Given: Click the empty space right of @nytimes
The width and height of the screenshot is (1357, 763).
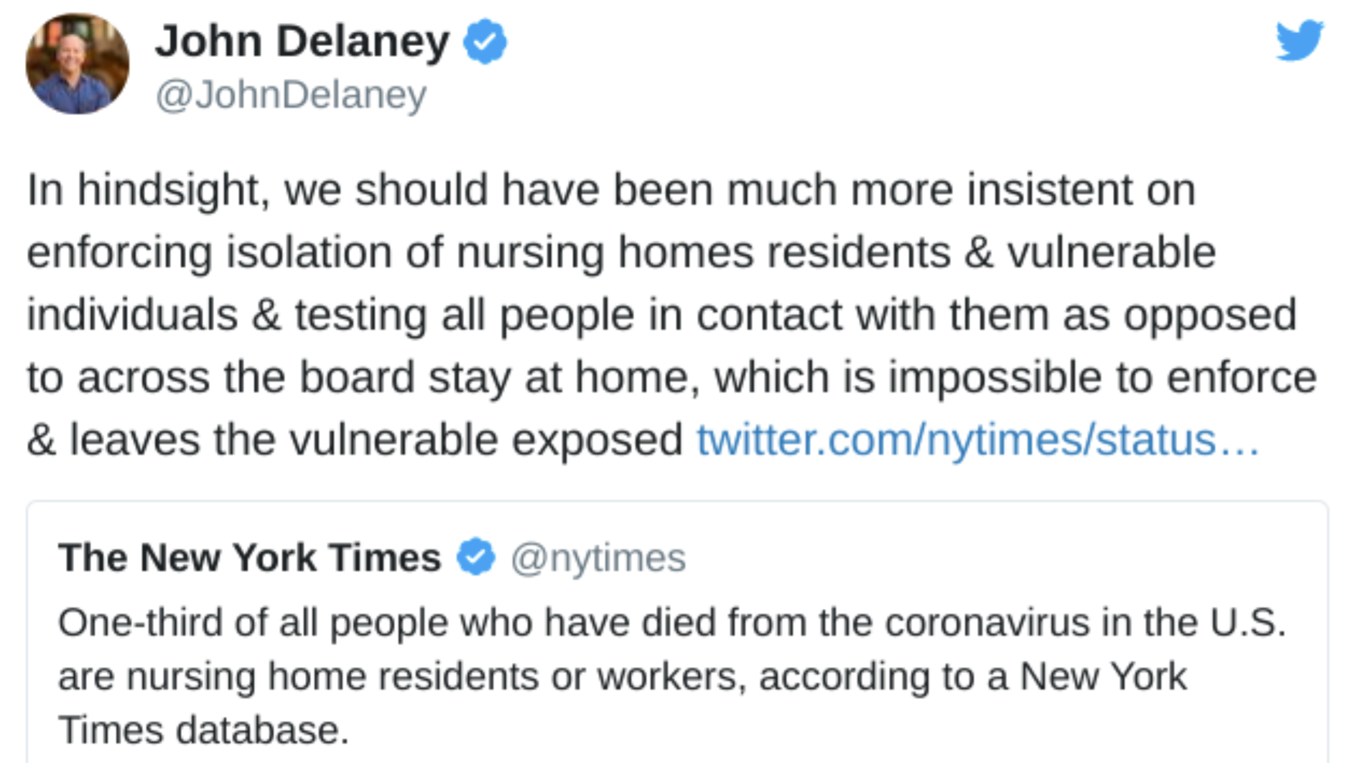Looking at the screenshot, I should [978, 557].
